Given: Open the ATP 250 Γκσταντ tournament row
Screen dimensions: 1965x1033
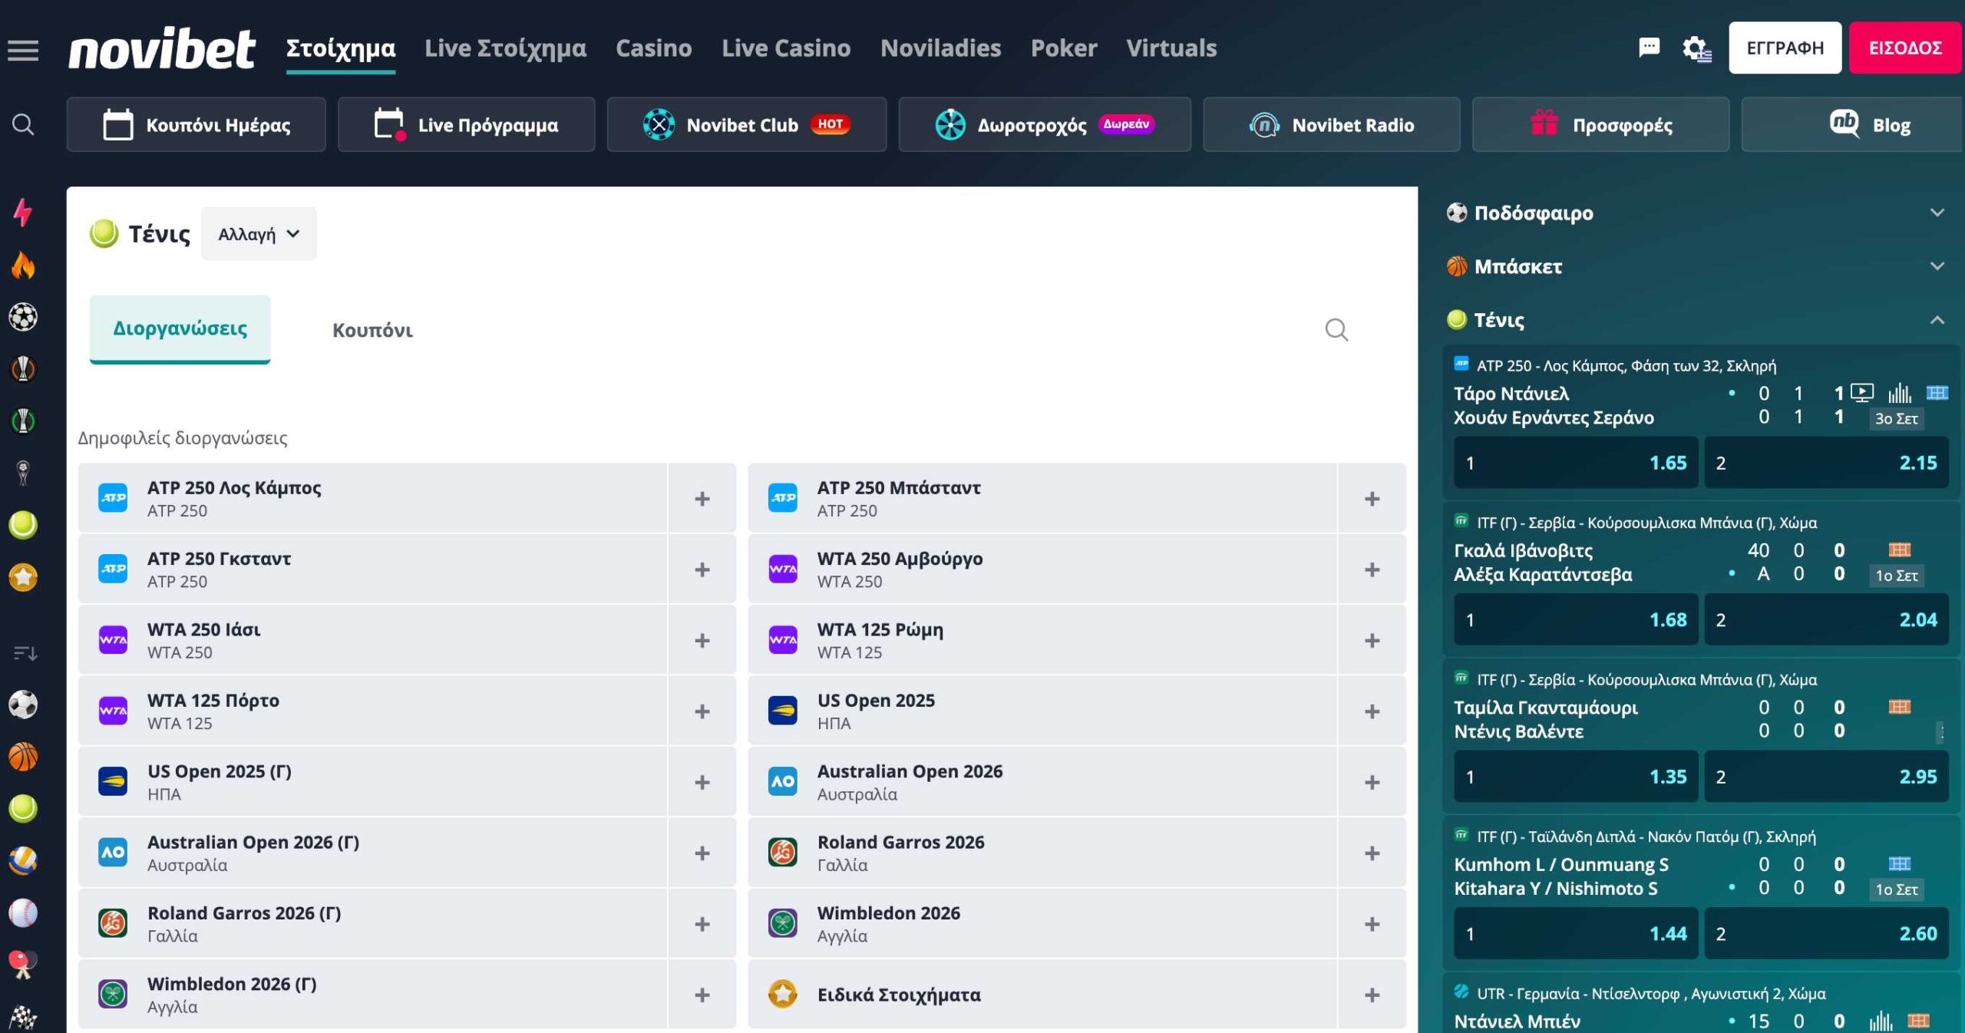Looking at the screenshot, I should (373, 569).
